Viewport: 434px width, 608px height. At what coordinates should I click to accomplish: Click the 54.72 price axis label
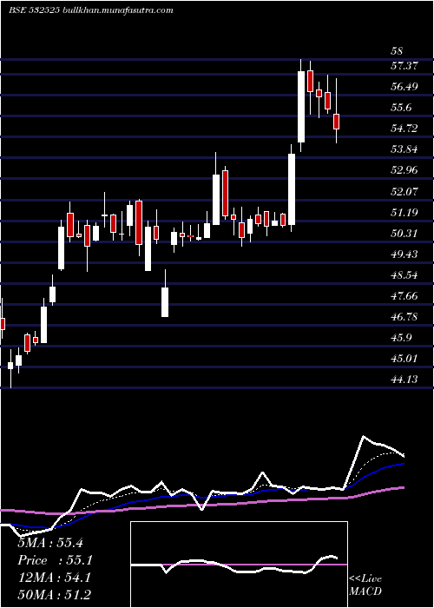pos(404,129)
